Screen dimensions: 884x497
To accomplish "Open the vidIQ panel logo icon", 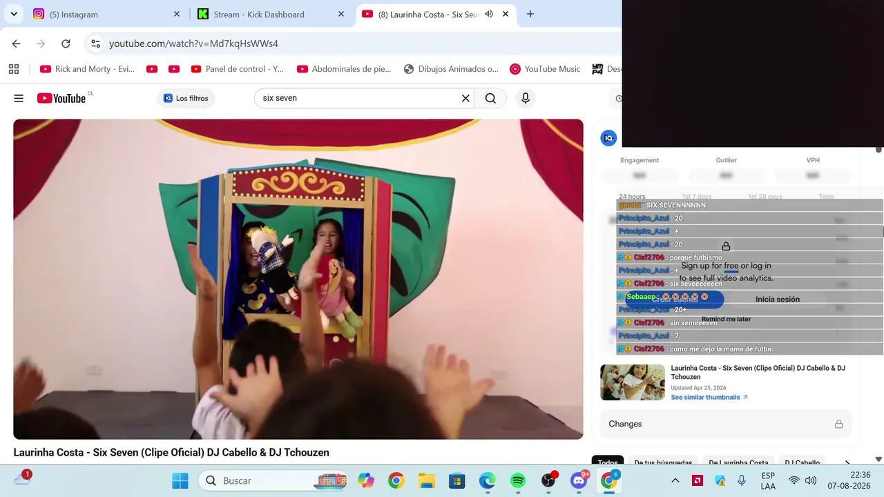I will click(x=608, y=138).
